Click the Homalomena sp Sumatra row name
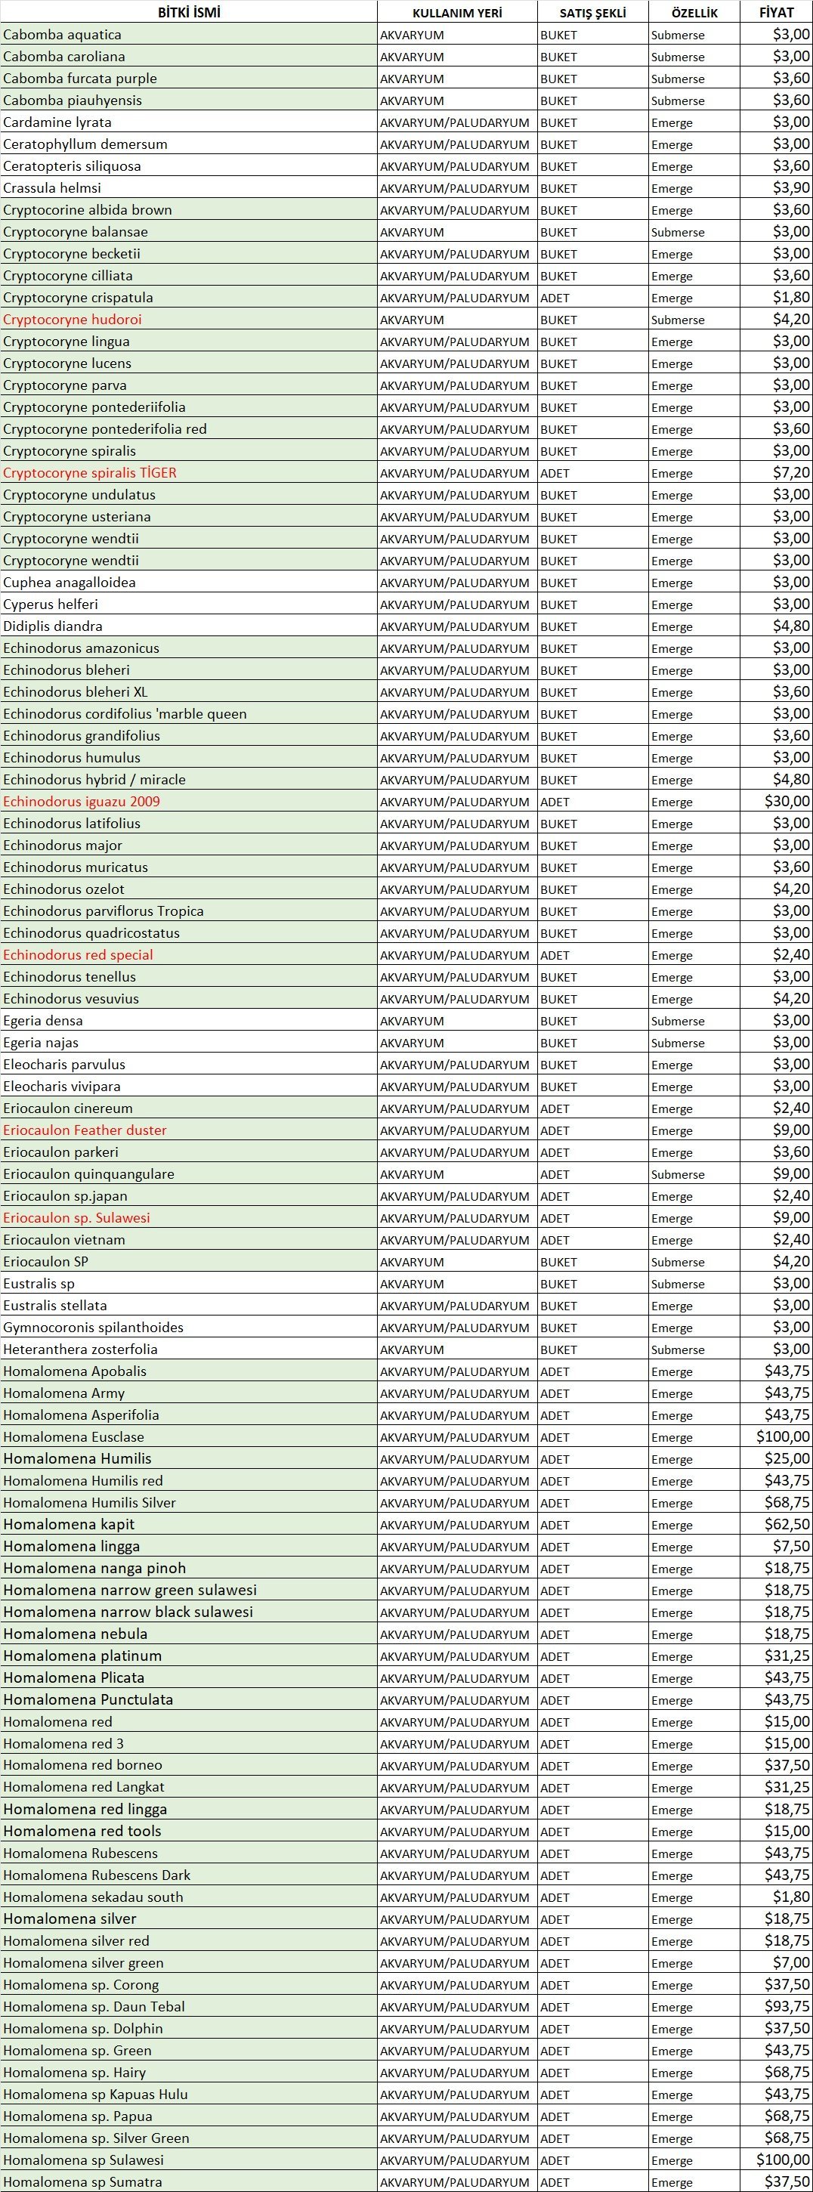 click(x=82, y=2181)
